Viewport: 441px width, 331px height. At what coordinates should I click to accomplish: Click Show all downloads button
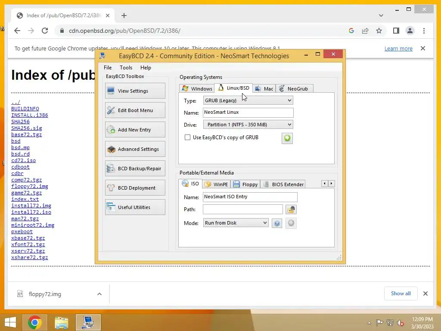[401, 294]
